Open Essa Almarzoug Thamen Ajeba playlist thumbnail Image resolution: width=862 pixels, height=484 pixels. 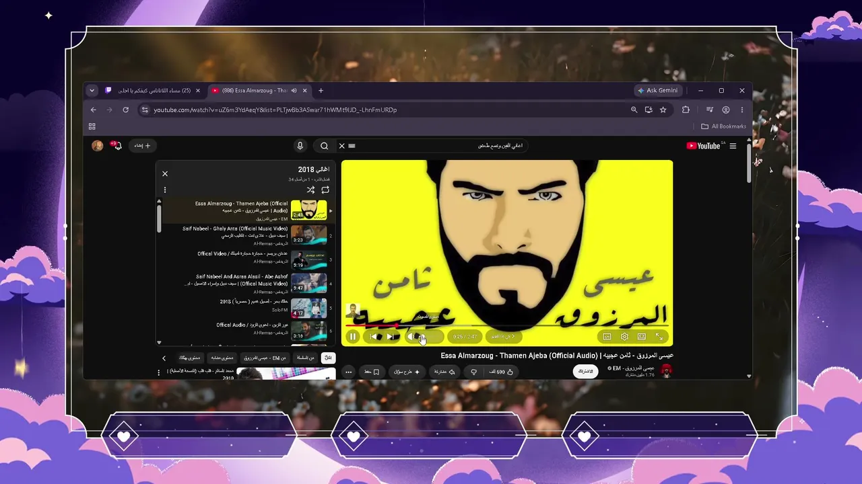pyautogui.click(x=309, y=210)
